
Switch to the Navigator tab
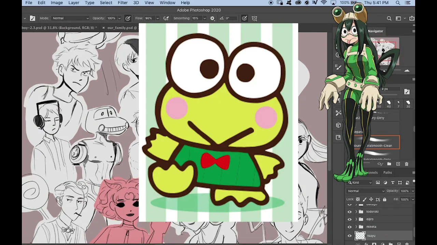point(376,31)
